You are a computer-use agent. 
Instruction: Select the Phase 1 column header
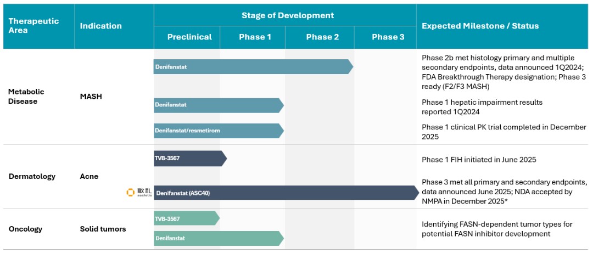click(255, 37)
